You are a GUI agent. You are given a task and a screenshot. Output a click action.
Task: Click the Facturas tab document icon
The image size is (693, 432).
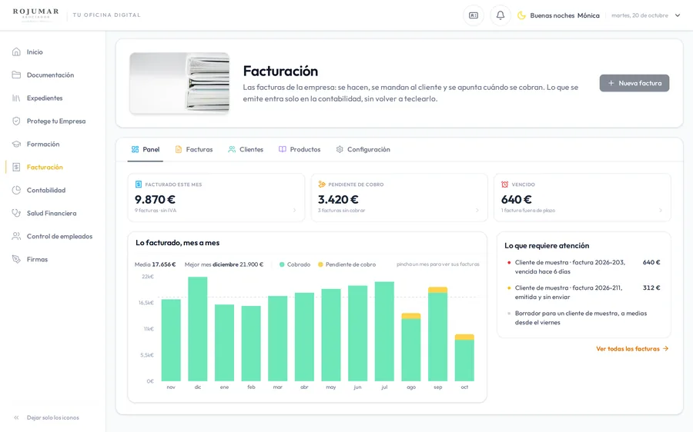click(x=179, y=150)
